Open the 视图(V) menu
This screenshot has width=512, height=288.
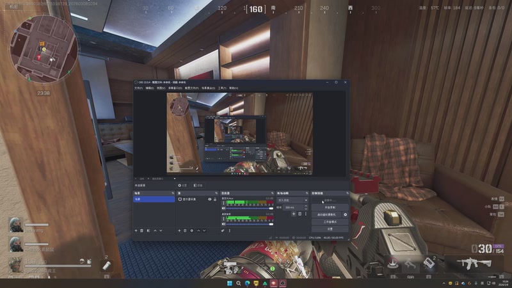click(x=161, y=88)
